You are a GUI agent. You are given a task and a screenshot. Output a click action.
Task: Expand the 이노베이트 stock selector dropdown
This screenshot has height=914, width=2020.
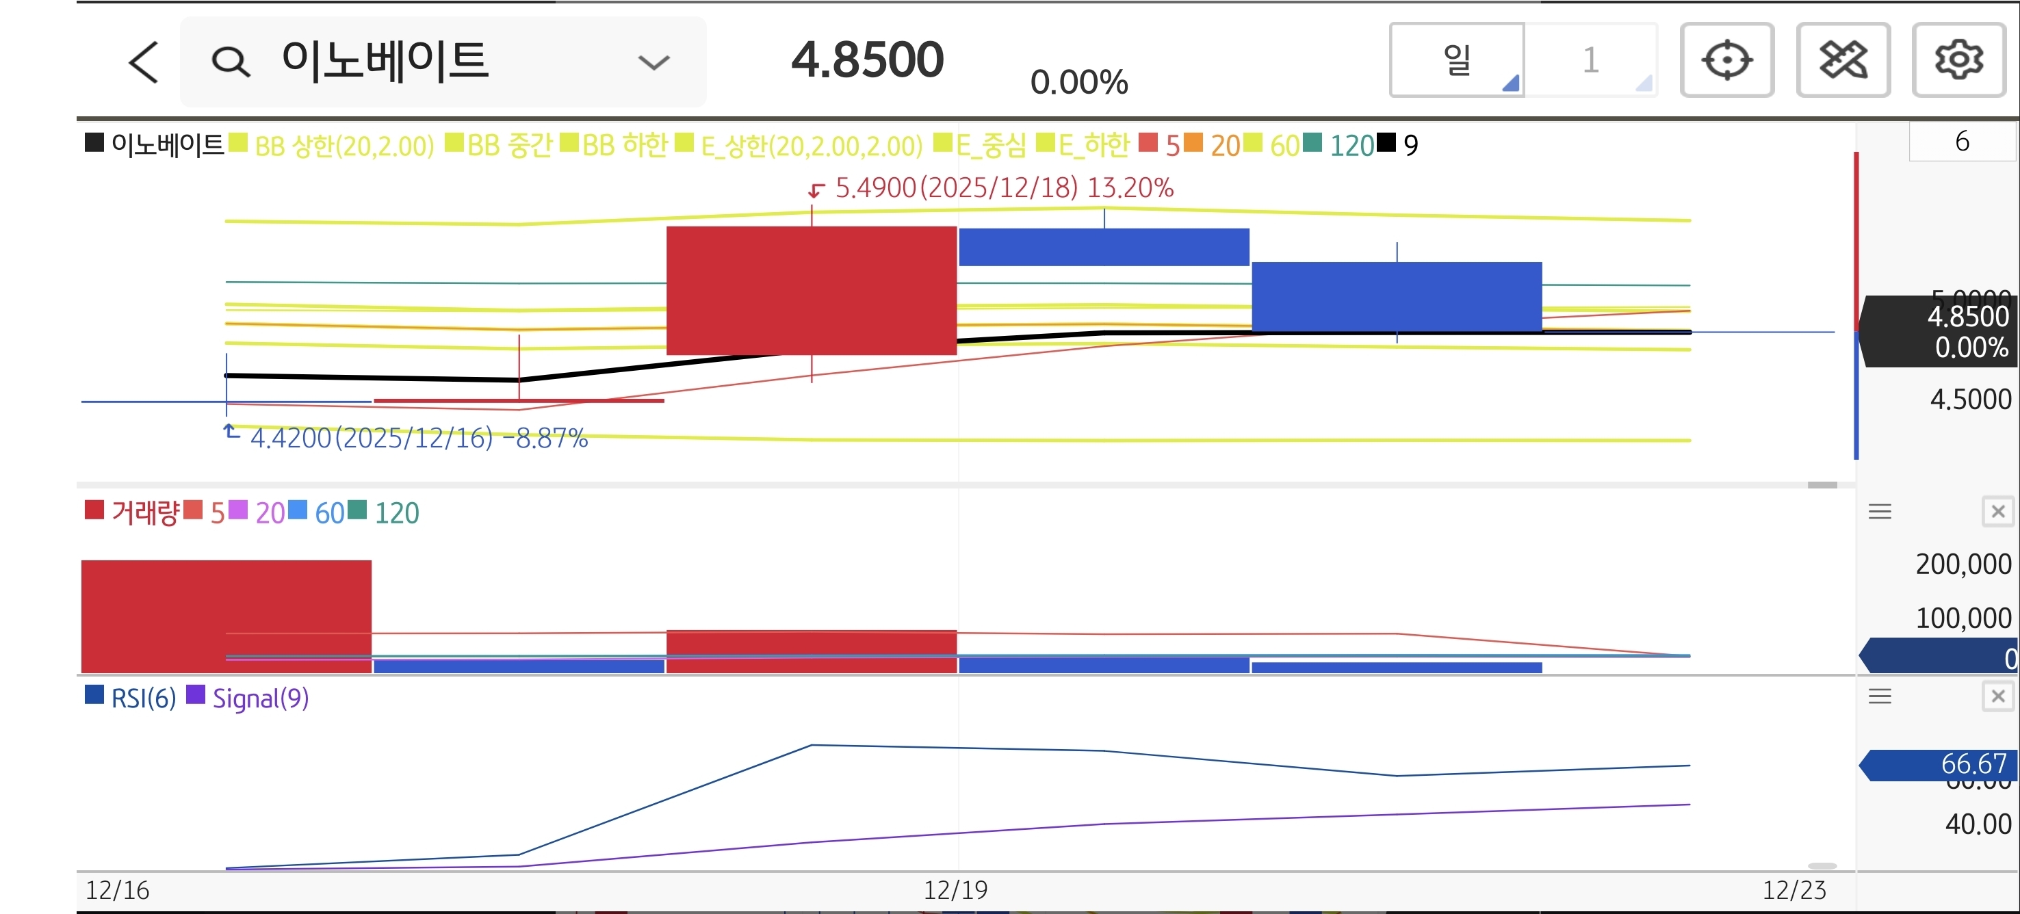pyautogui.click(x=653, y=62)
